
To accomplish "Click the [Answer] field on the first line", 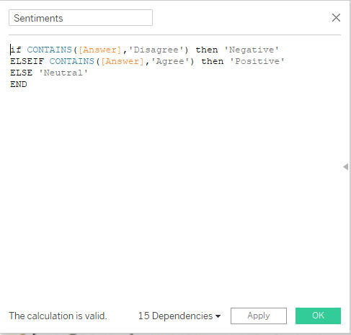I will (100, 50).
